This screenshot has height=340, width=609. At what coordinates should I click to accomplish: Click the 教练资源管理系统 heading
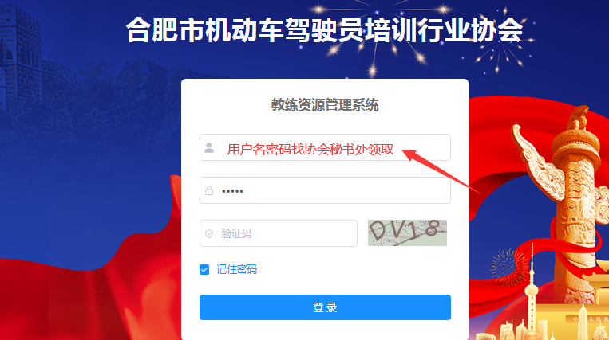point(325,105)
